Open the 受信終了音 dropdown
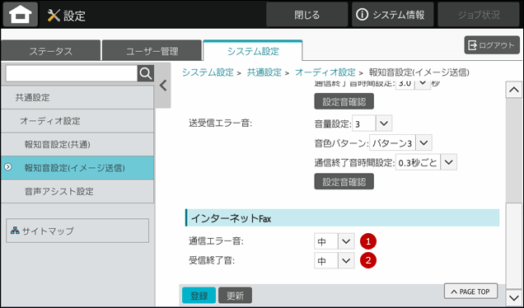 click(335, 260)
